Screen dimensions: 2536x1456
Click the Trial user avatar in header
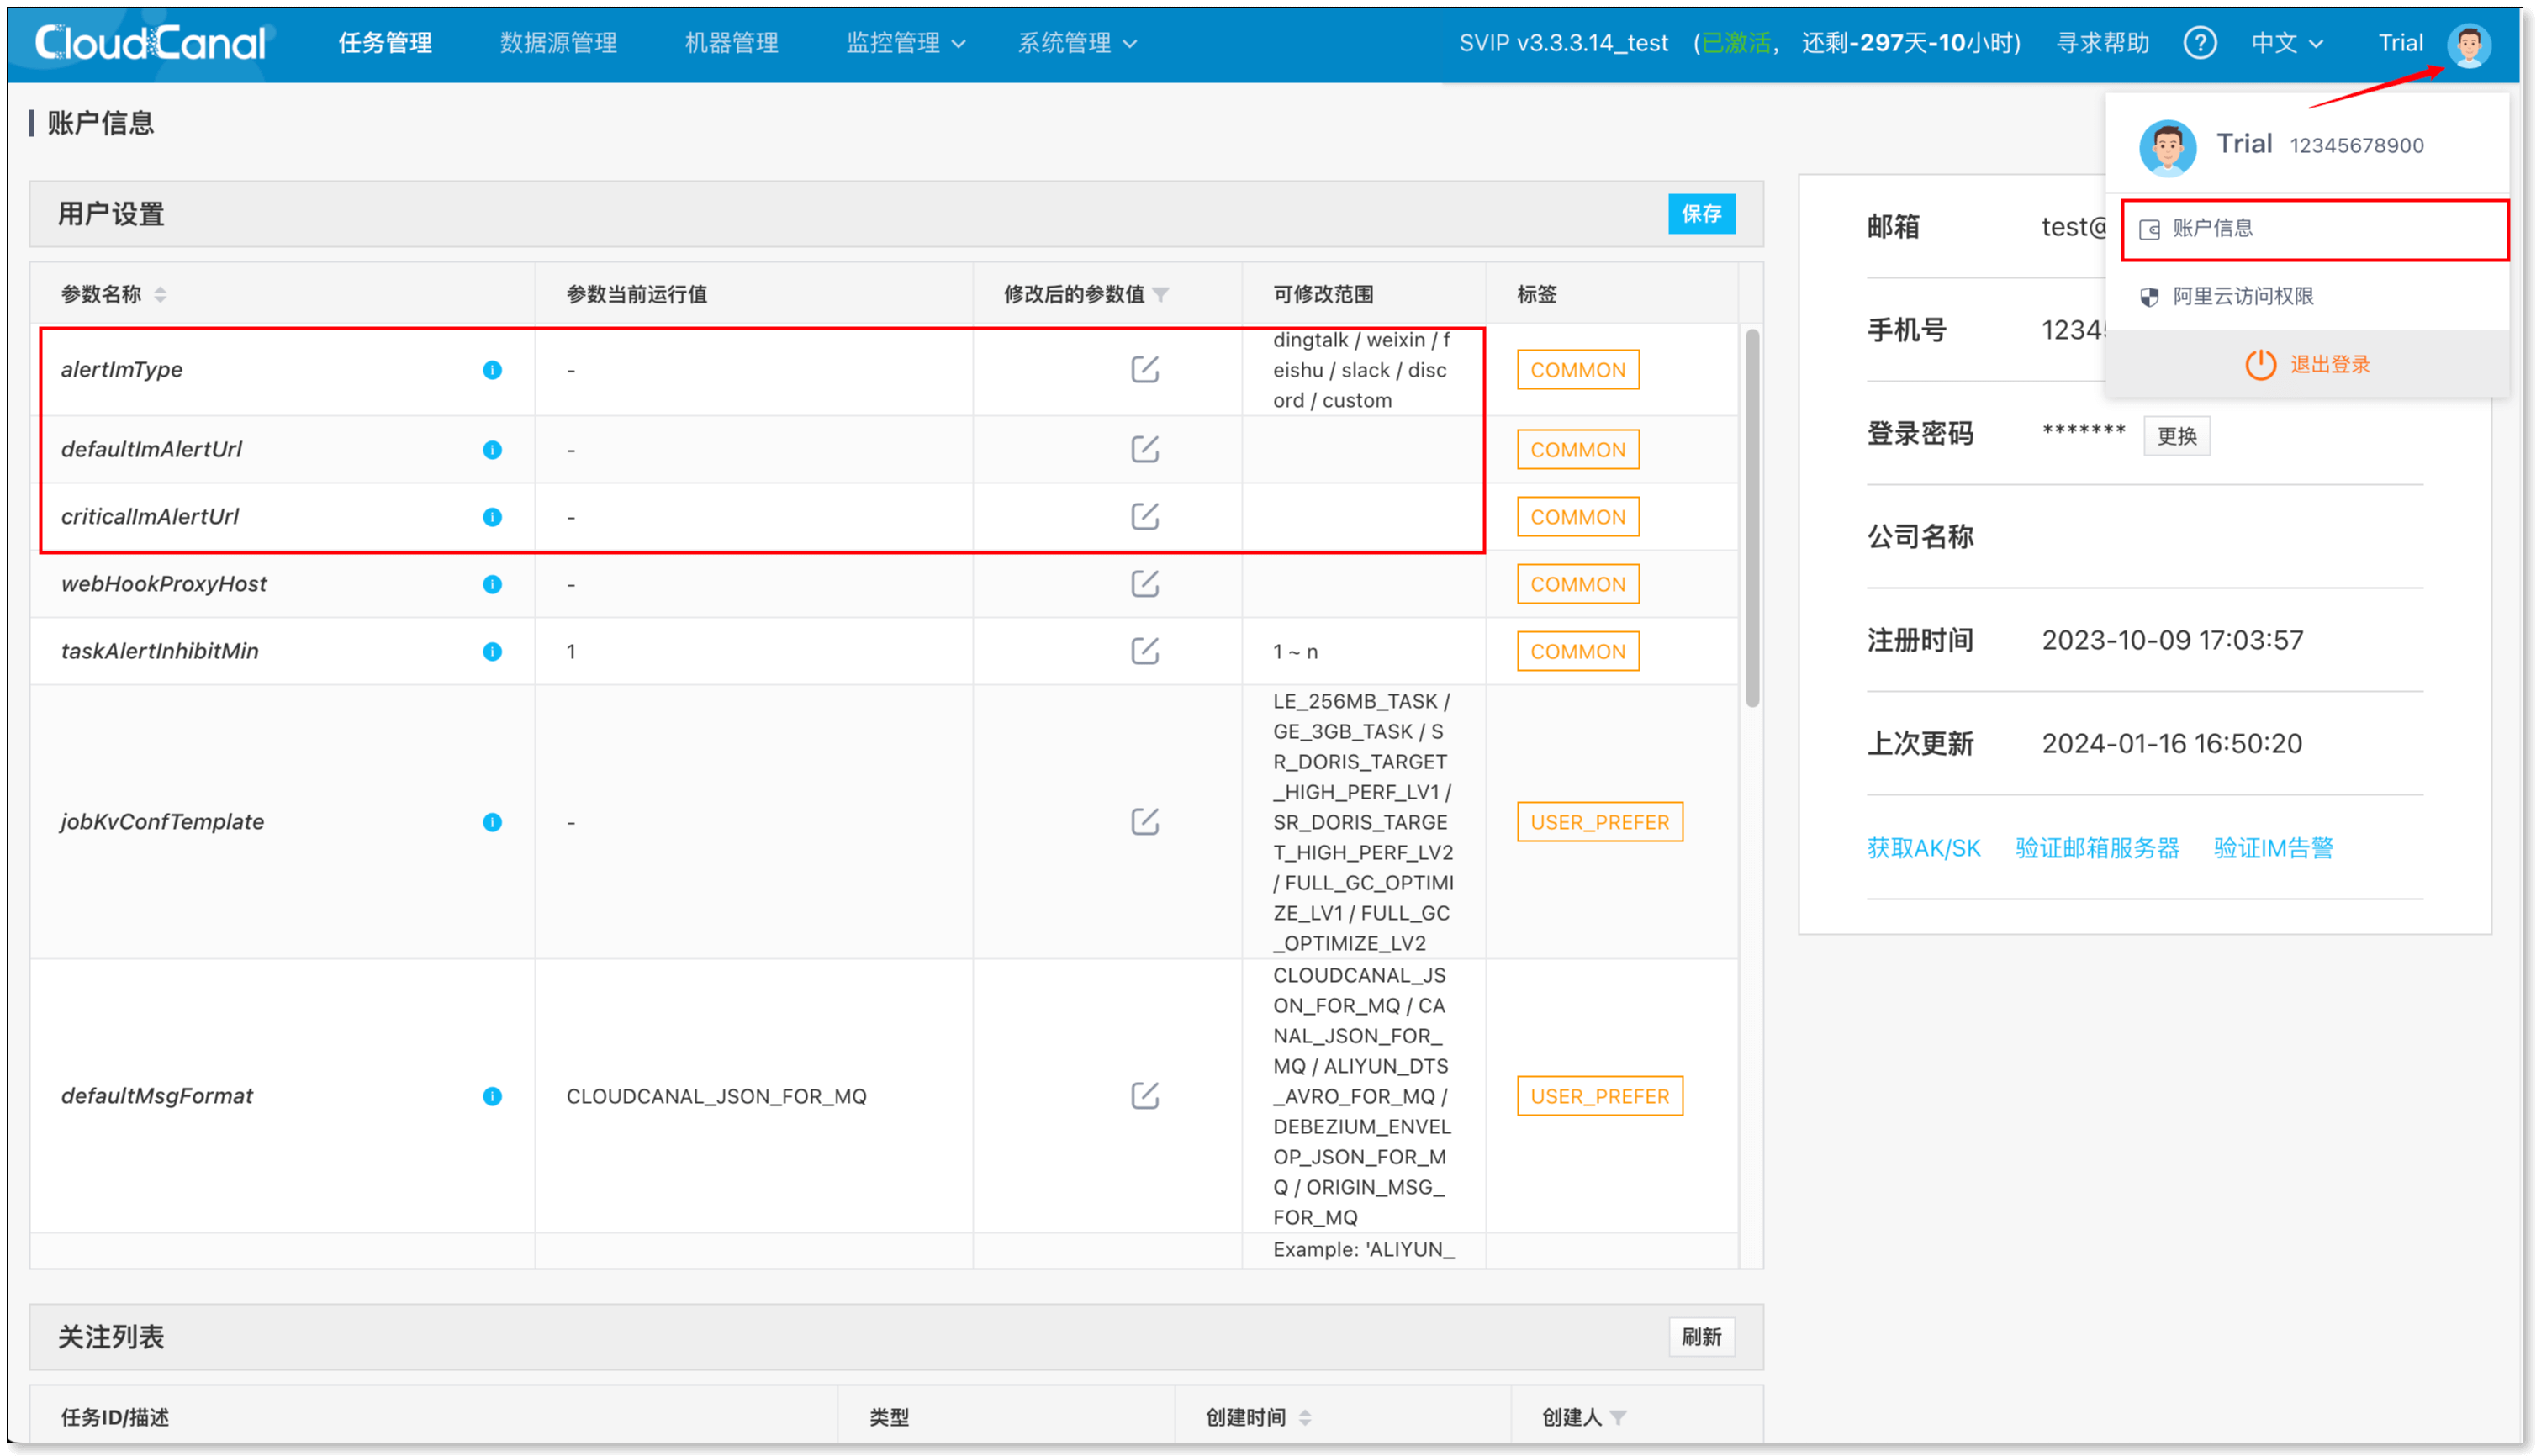2468,44
